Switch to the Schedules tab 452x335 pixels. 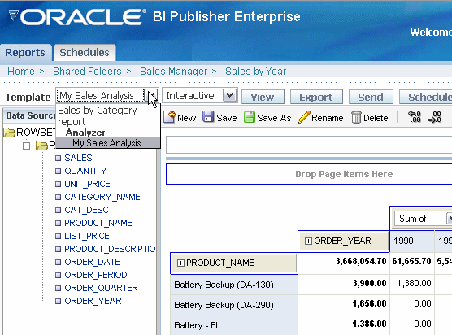85,53
